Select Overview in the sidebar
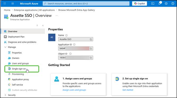177x98 pixels. click(x=23, y=31)
